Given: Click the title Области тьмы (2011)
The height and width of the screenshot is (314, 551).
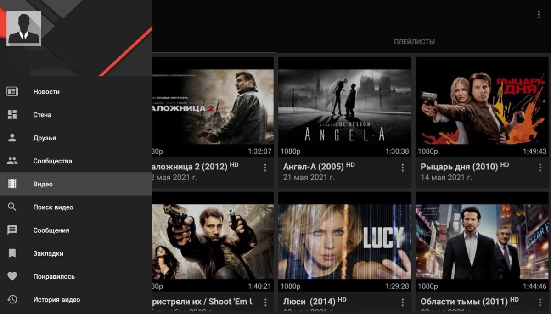Looking at the screenshot, I should (x=464, y=302).
